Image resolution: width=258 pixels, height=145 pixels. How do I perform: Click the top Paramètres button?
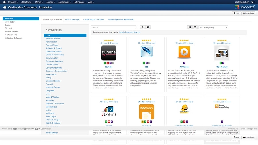pos(248,13)
